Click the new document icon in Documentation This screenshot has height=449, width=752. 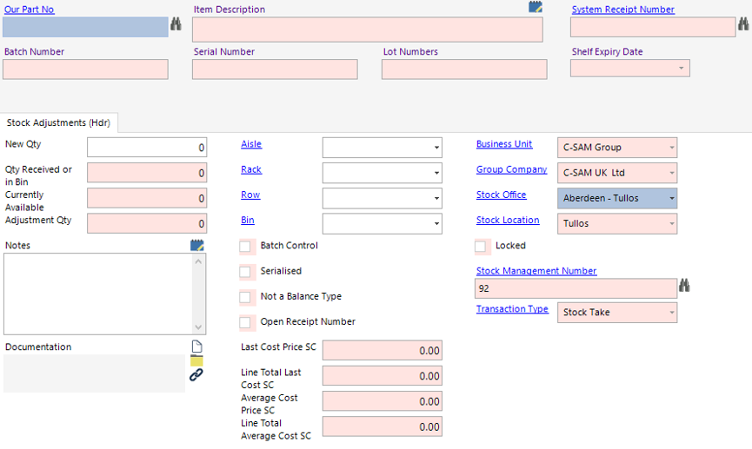[x=196, y=347]
